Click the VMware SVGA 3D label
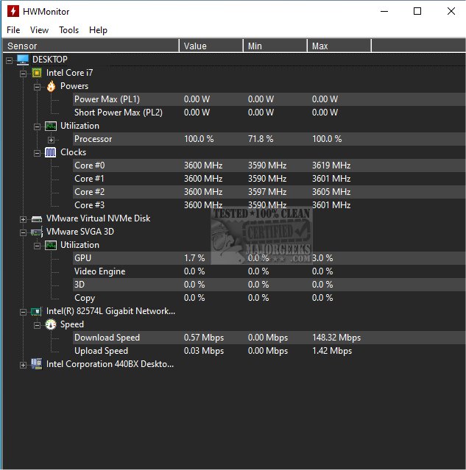Image resolution: width=466 pixels, height=470 pixels. click(80, 232)
